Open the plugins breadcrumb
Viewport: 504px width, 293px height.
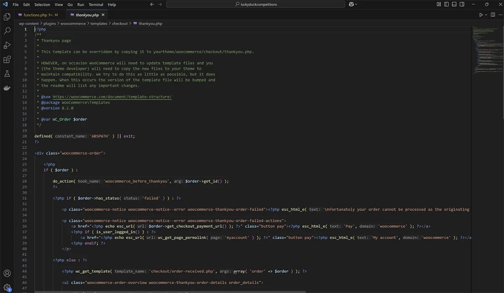click(x=50, y=24)
